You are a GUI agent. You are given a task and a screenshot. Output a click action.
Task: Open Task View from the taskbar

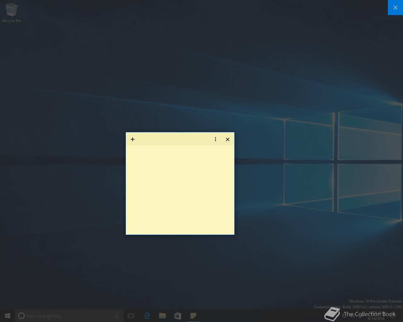(131, 316)
